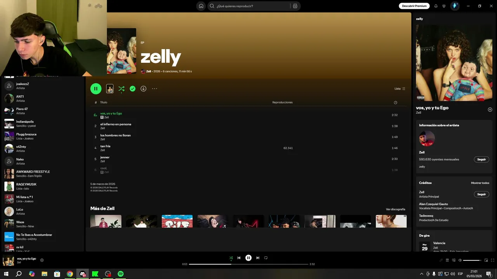Add current song to library in right panel

[x=490, y=110]
